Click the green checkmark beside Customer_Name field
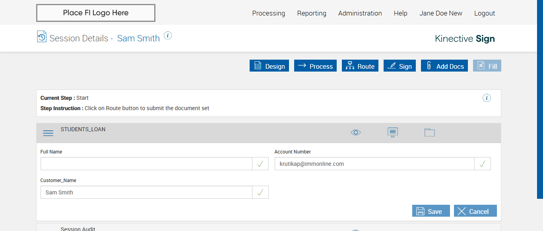 coord(260,192)
